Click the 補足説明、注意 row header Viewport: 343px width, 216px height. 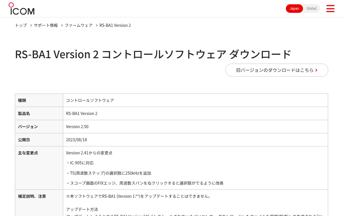[39, 203]
